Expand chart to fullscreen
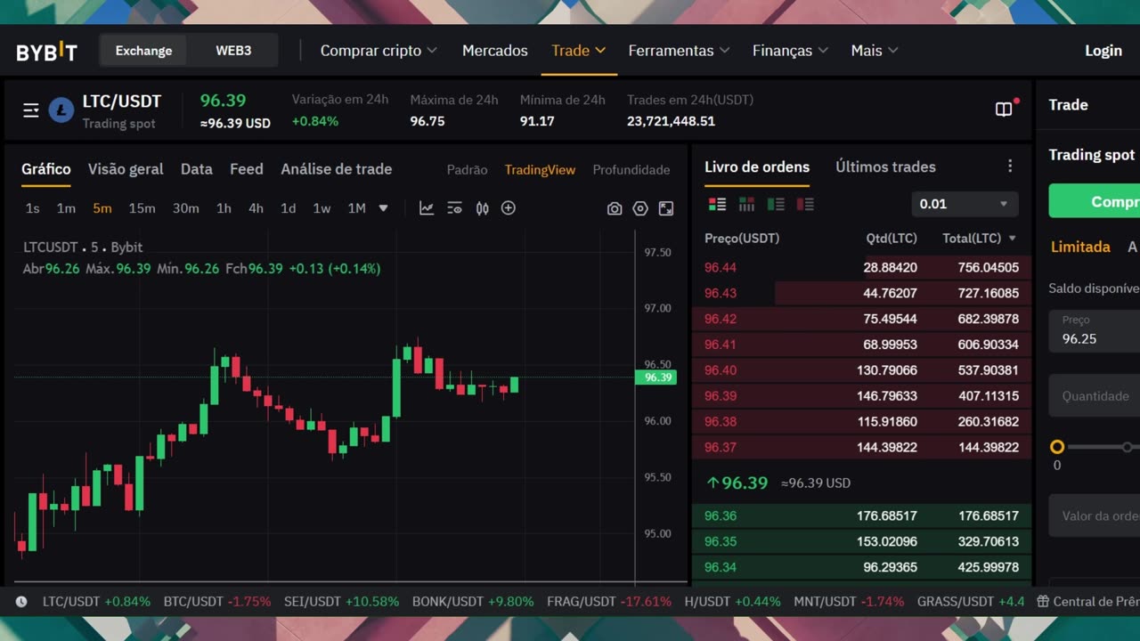Screen dimensions: 1140x641 (666, 208)
